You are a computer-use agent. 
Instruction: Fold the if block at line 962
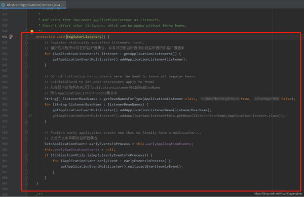click(x=26, y=155)
